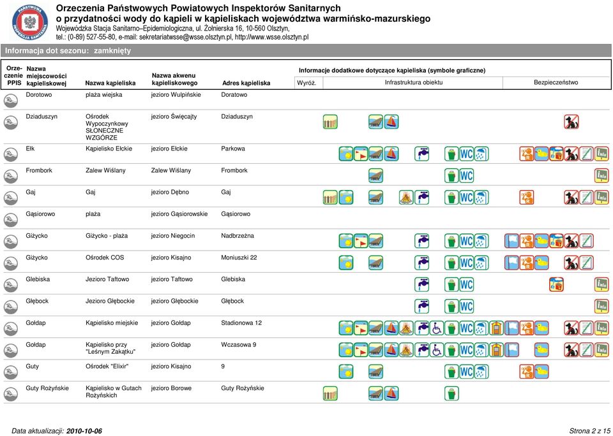Select the 'jezioro Borowe' cell
This screenshot has height=436, width=613.
point(171,388)
